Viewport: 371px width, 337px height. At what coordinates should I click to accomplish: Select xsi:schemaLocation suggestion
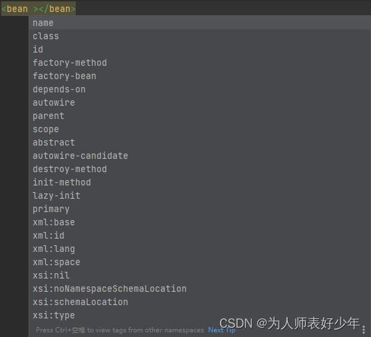click(199, 302)
